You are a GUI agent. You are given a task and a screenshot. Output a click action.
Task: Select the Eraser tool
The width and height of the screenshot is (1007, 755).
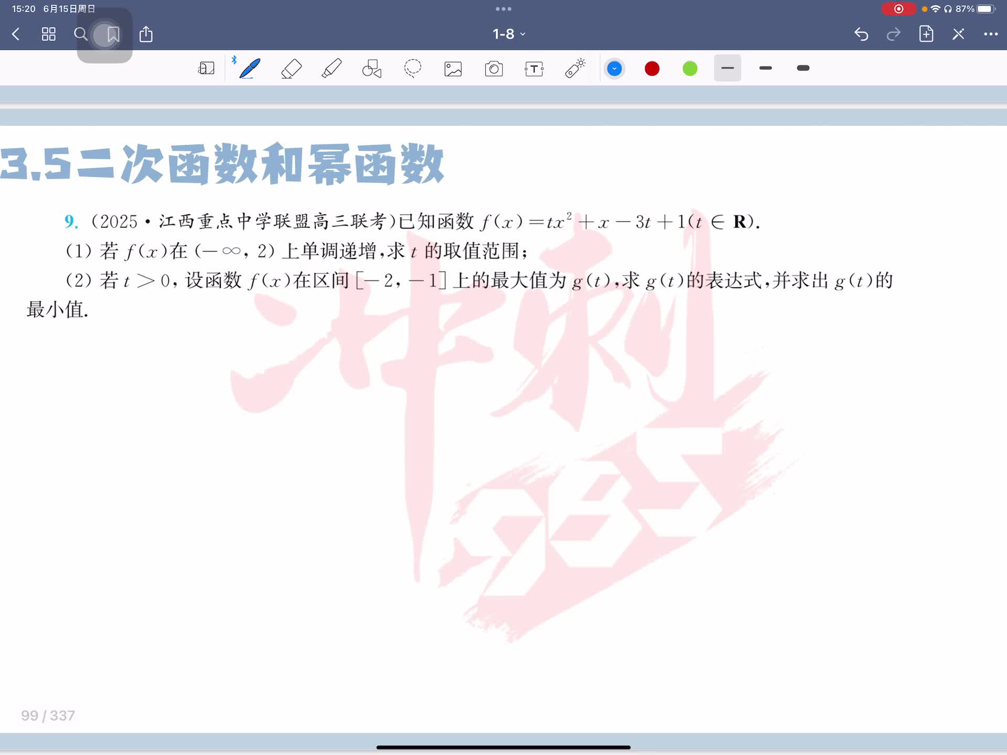[x=291, y=69]
